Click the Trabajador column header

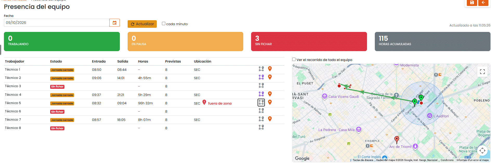click(x=15, y=61)
